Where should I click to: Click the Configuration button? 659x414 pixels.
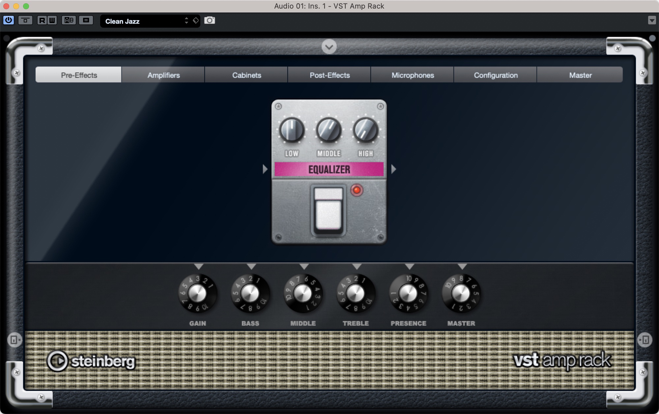coord(496,75)
